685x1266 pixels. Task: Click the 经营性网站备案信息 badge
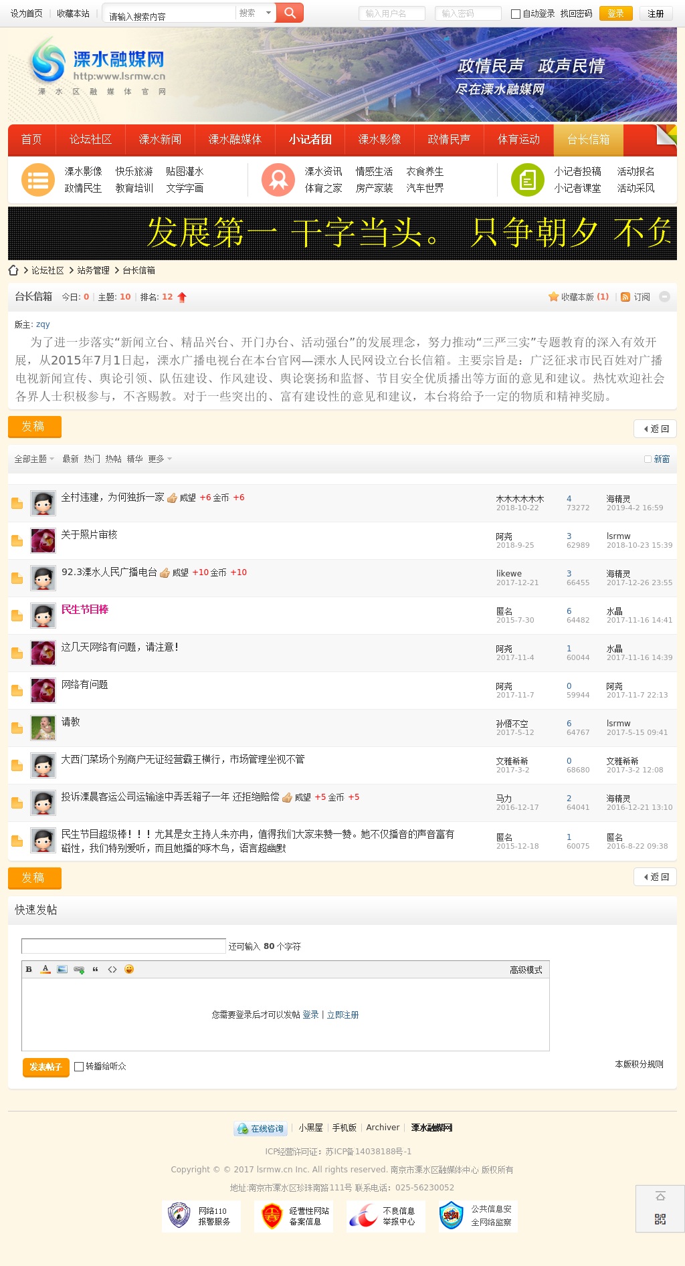tap(293, 1216)
